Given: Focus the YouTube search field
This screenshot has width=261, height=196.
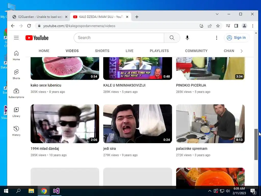Looking at the screenshot, I should (119, 38).
